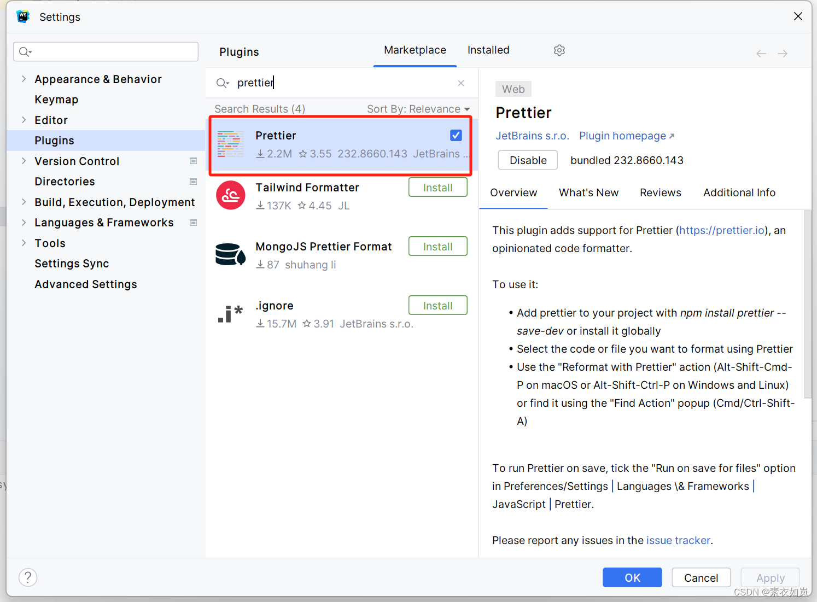Image resolution: width=817 pixels, height=602 pixels.
Task: Click the WebStorm logo in the title bar
Action: [23, 17]
